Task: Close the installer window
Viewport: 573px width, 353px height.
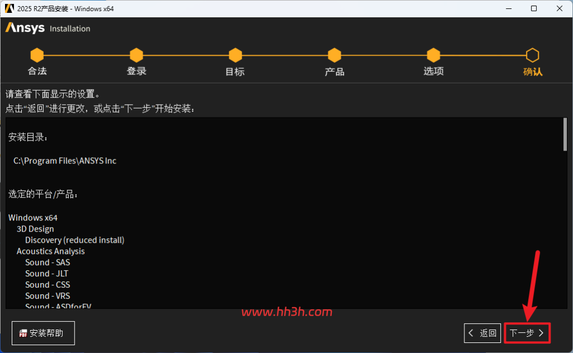Action: tap(560, 8)
